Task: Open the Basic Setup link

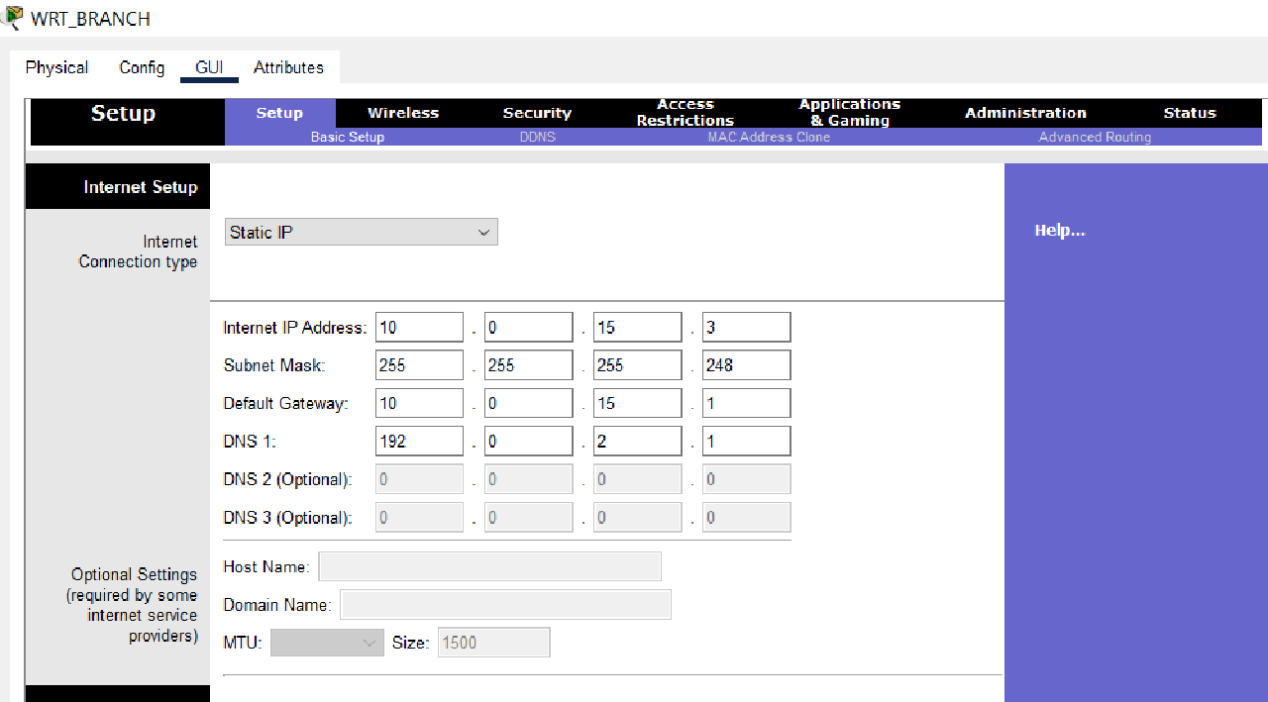Action: click(x=347, y=137)
